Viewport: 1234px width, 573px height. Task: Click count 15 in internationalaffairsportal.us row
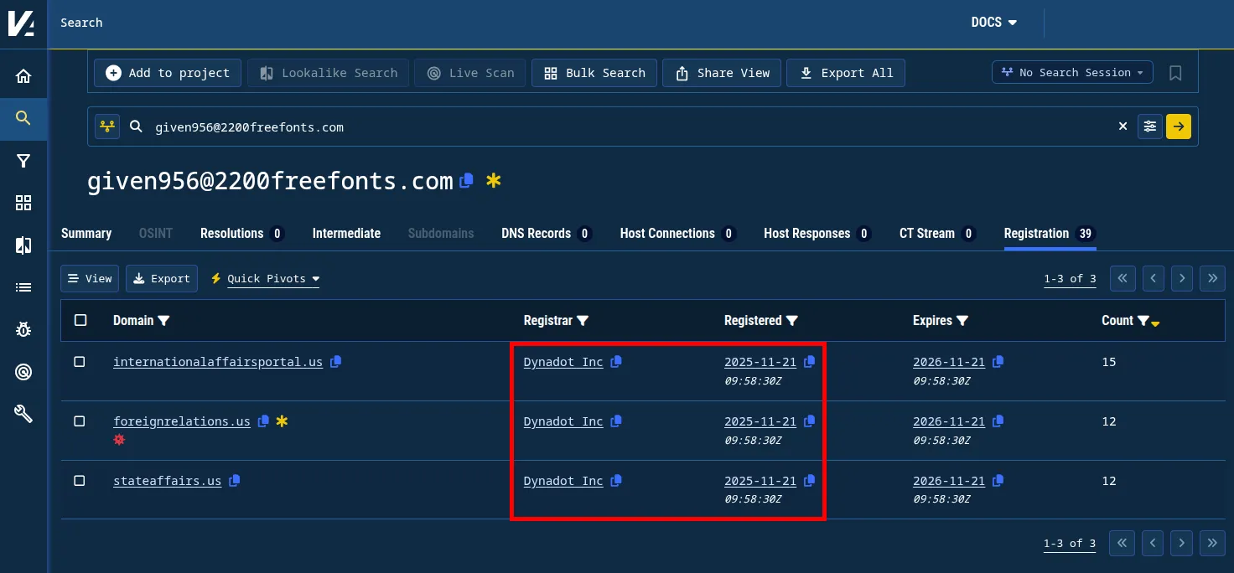pos(1109,362)
